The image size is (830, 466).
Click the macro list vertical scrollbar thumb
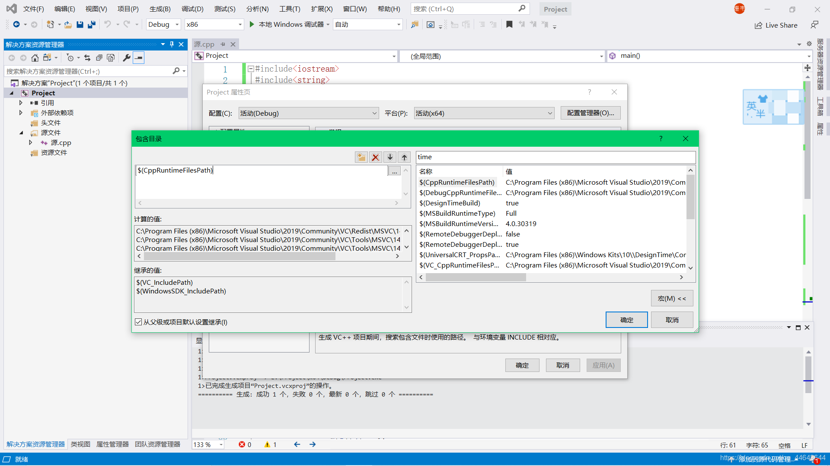pyautogui.click(x=690, y=197)
